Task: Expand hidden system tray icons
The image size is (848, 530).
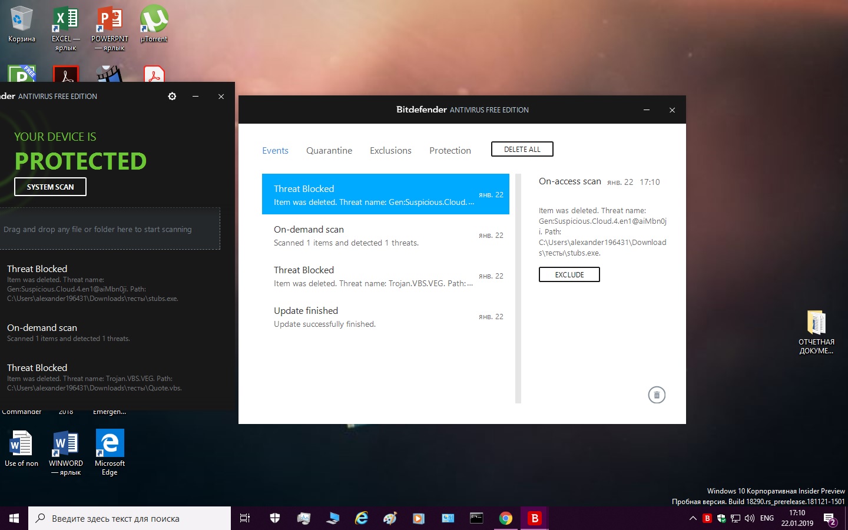Action: point(693,518)
